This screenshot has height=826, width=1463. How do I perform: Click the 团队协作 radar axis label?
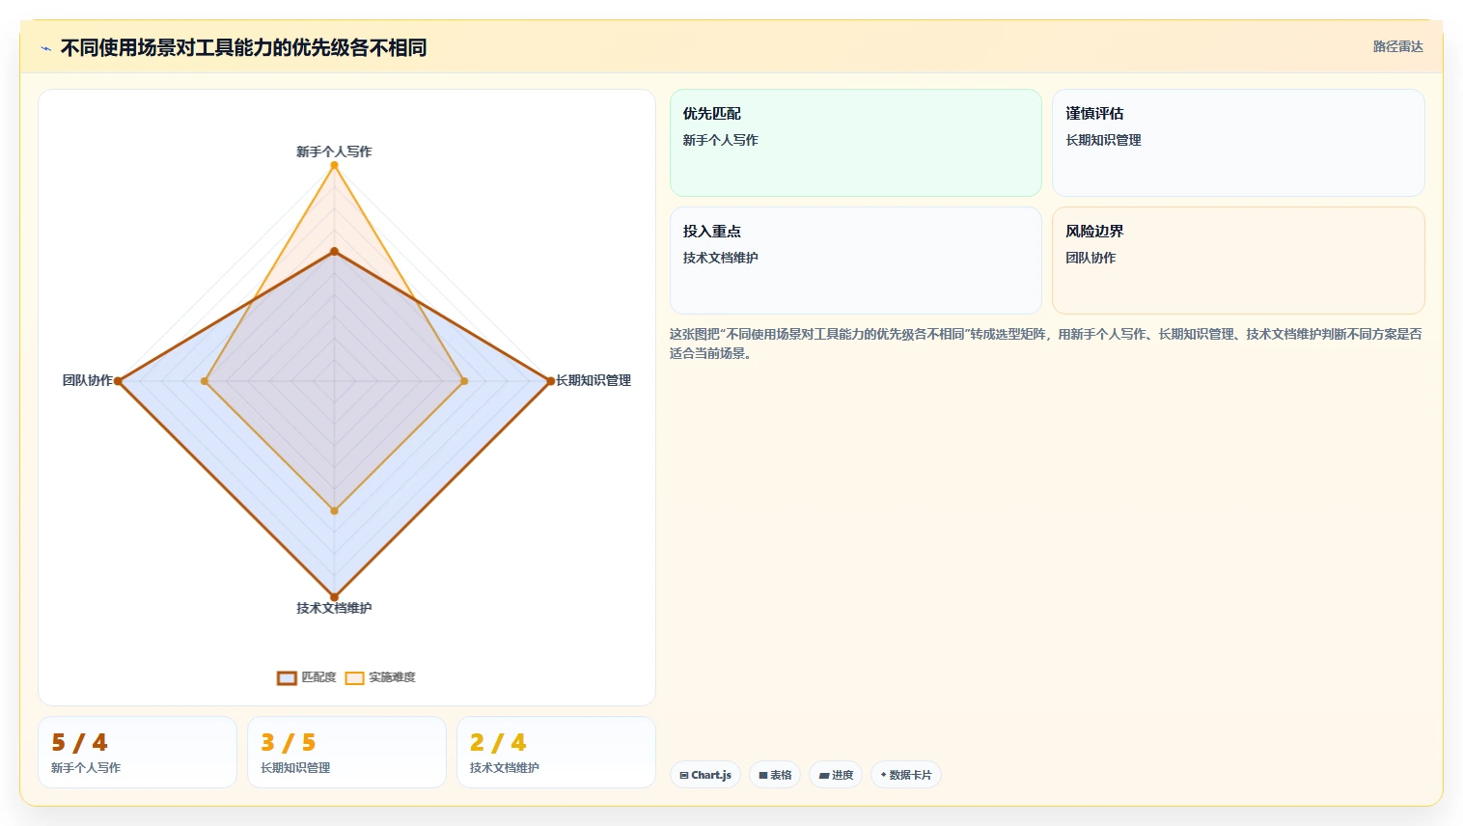tap(88, 380)
